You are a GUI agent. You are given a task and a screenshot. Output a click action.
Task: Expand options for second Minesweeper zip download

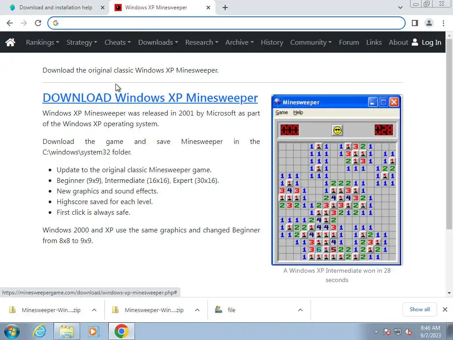click(197, 310)
